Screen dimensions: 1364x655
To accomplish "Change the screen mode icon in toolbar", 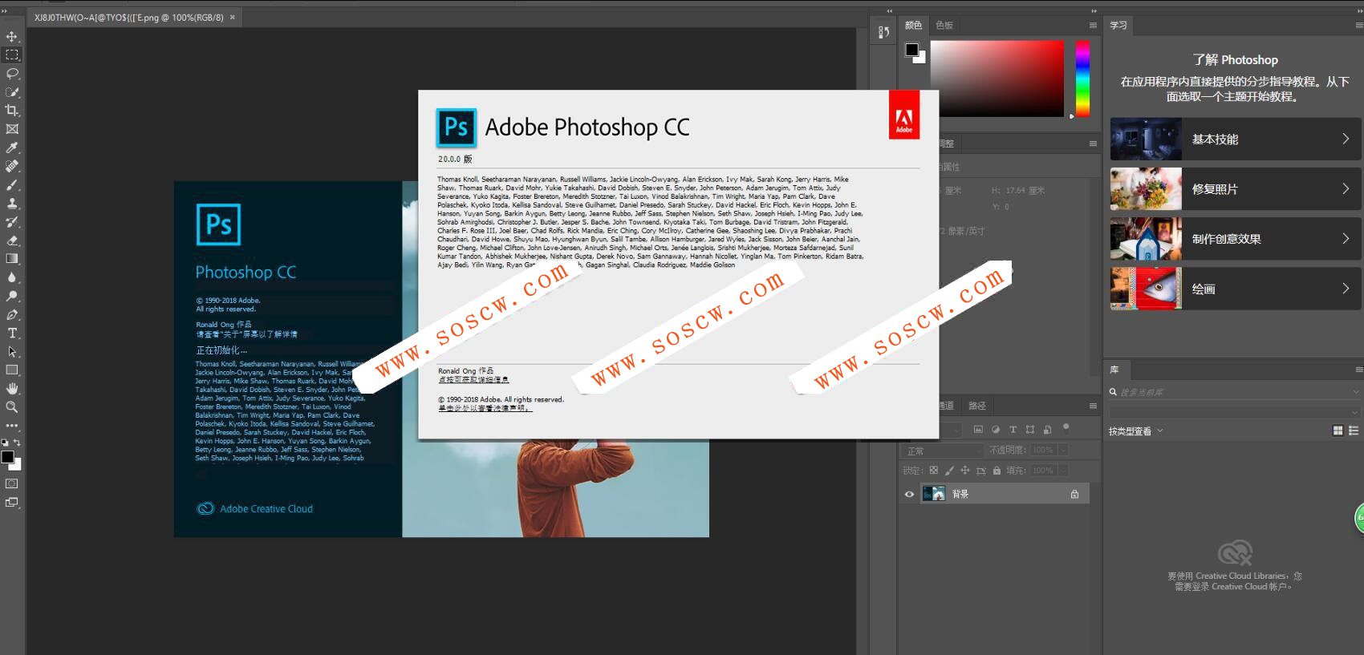I will point(12,503).
